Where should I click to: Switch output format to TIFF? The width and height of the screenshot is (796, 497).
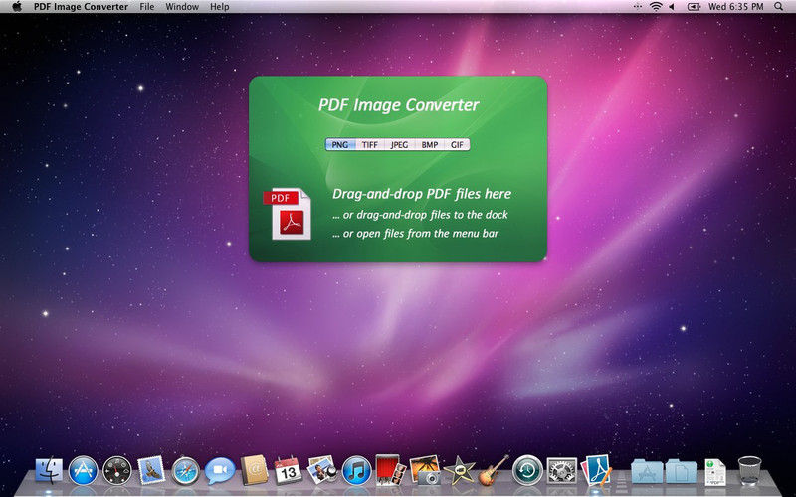pos(369,144)
